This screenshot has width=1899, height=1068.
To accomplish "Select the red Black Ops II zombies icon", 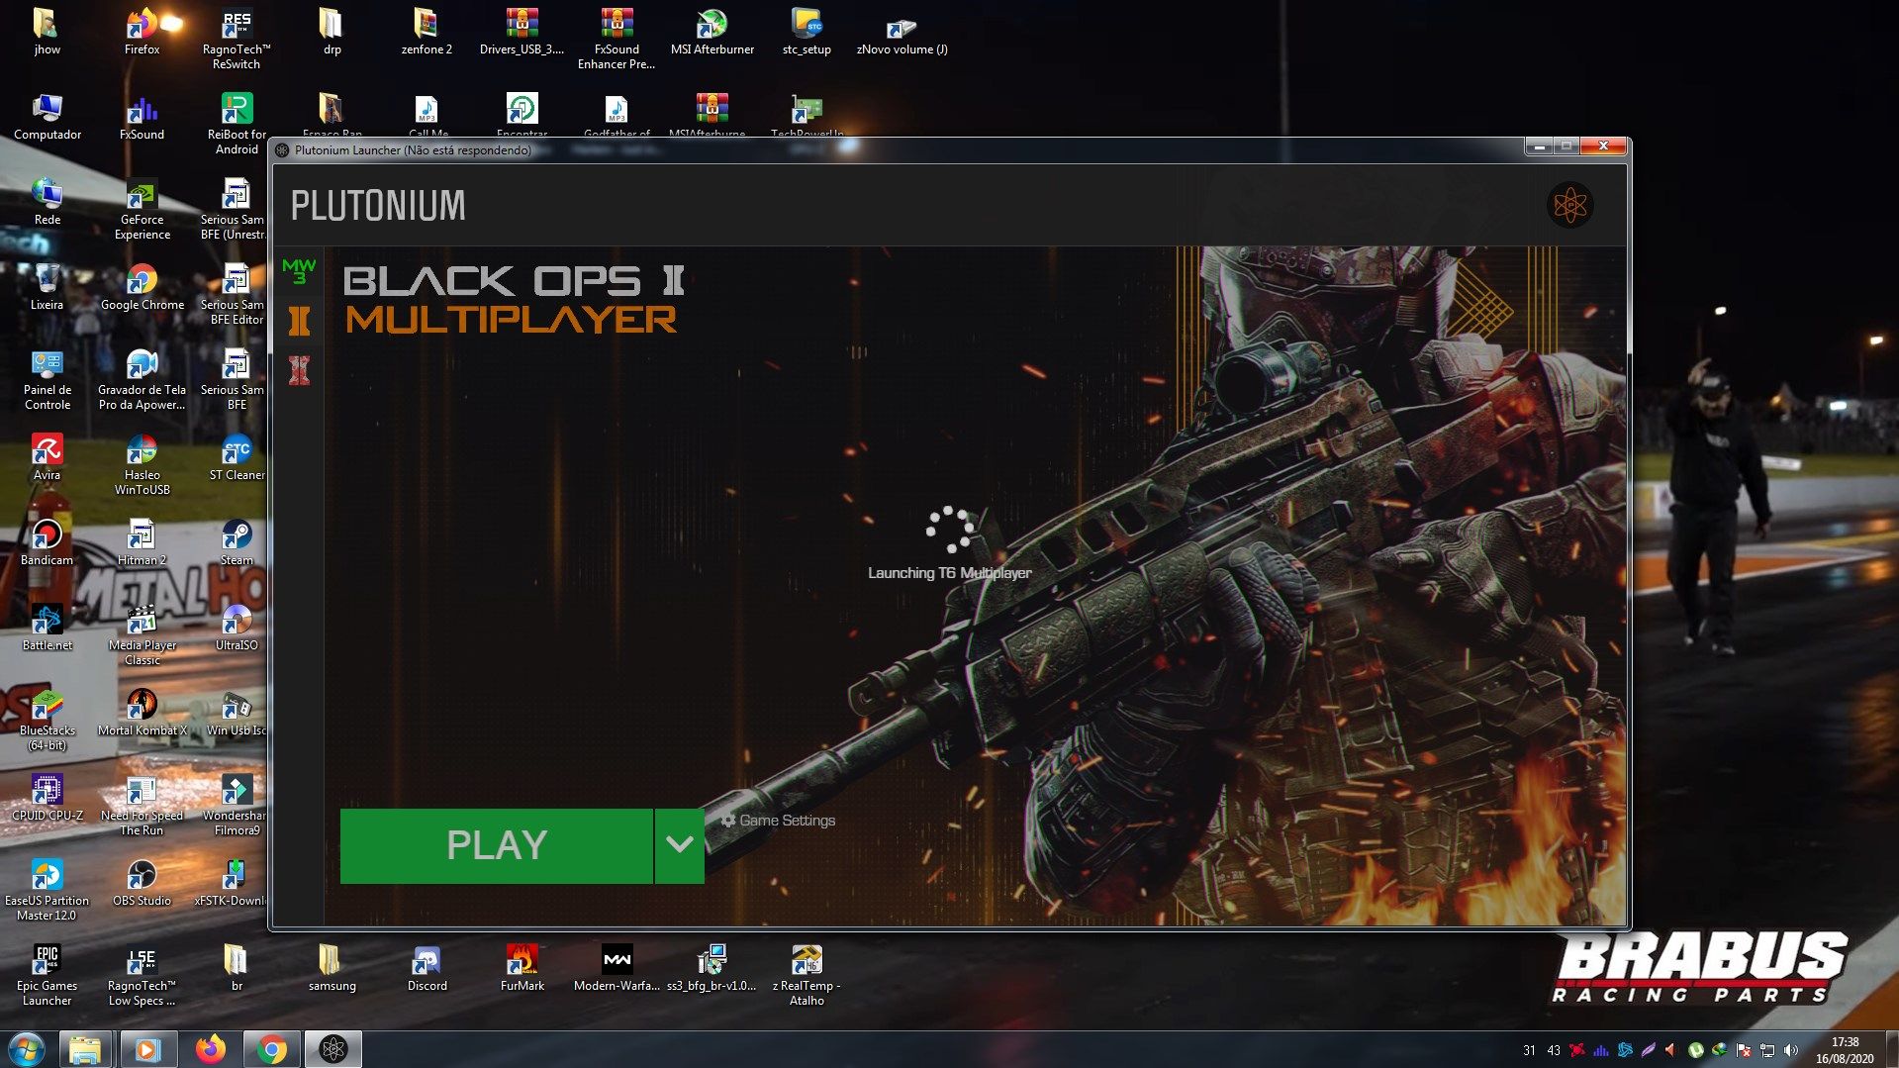I will [x=299, y=370].
